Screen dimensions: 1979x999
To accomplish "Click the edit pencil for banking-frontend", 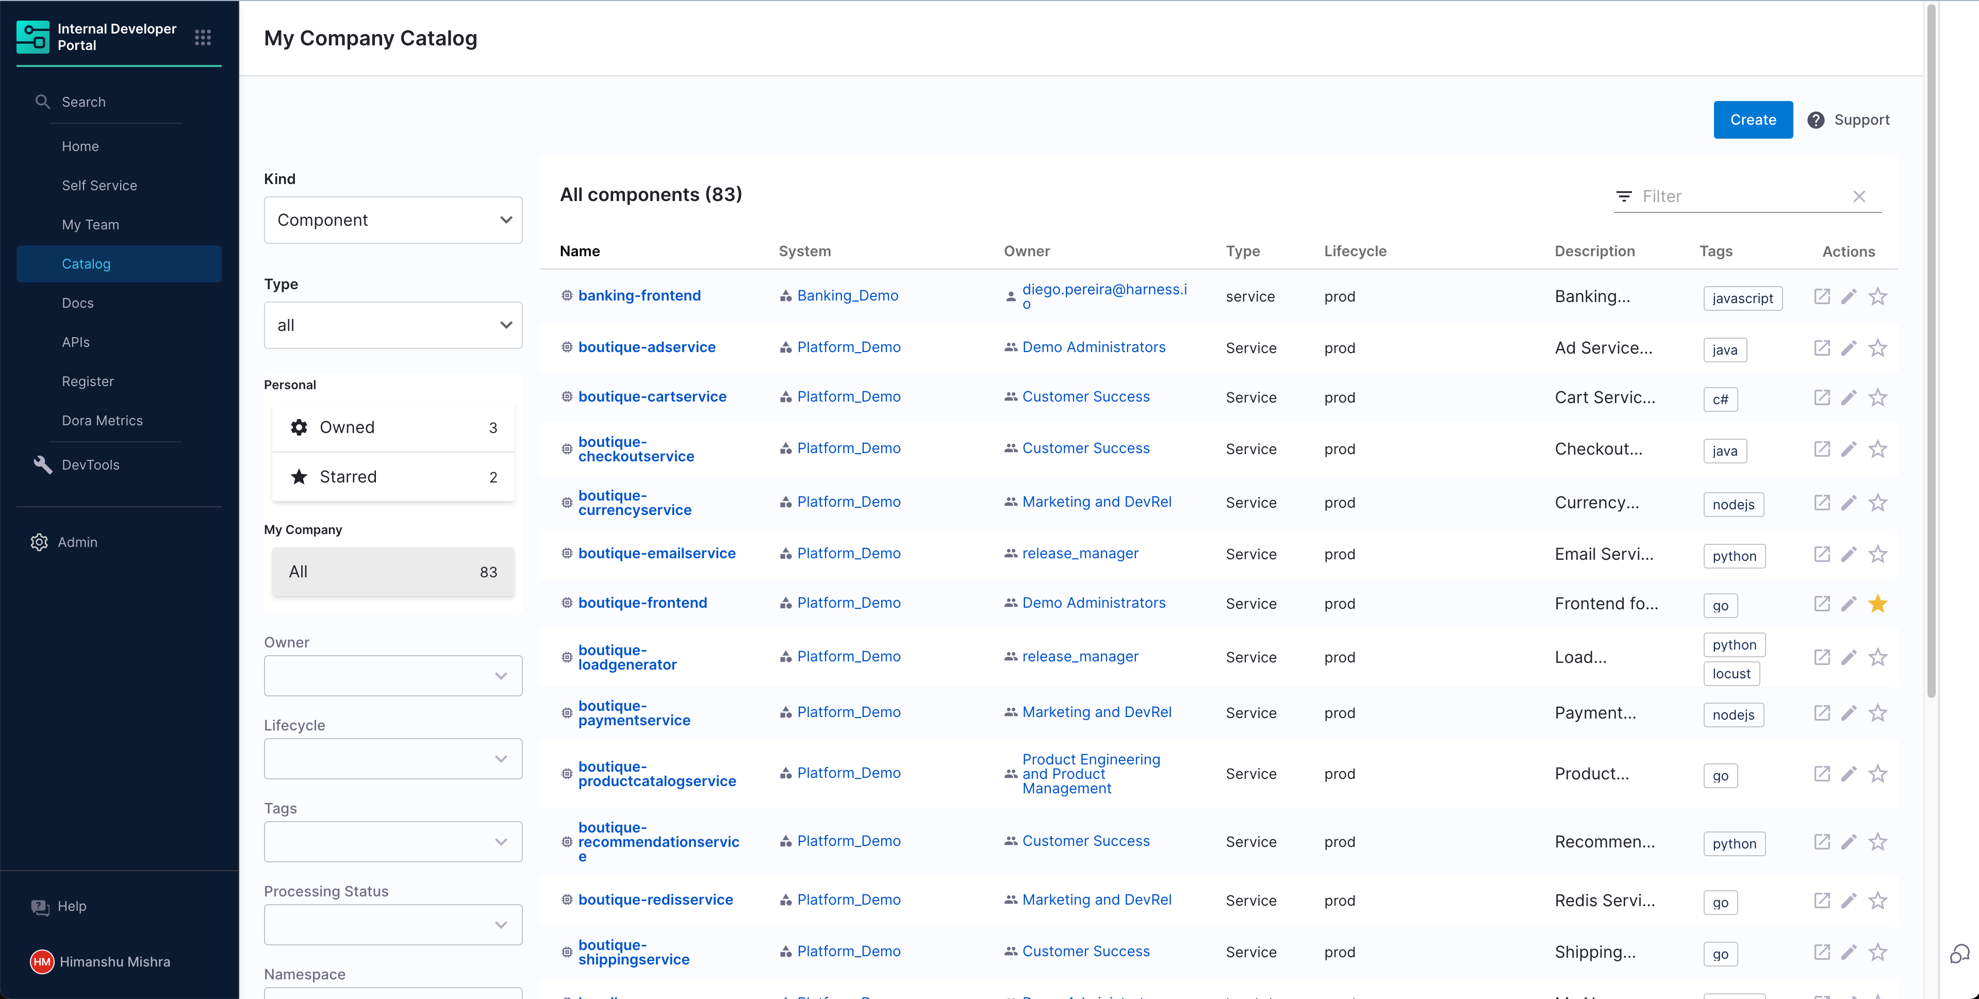I will (x=1849, y=296).
